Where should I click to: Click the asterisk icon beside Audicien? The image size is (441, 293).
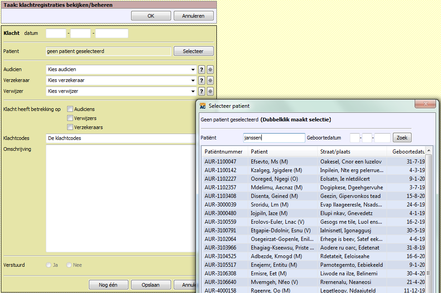210,70
